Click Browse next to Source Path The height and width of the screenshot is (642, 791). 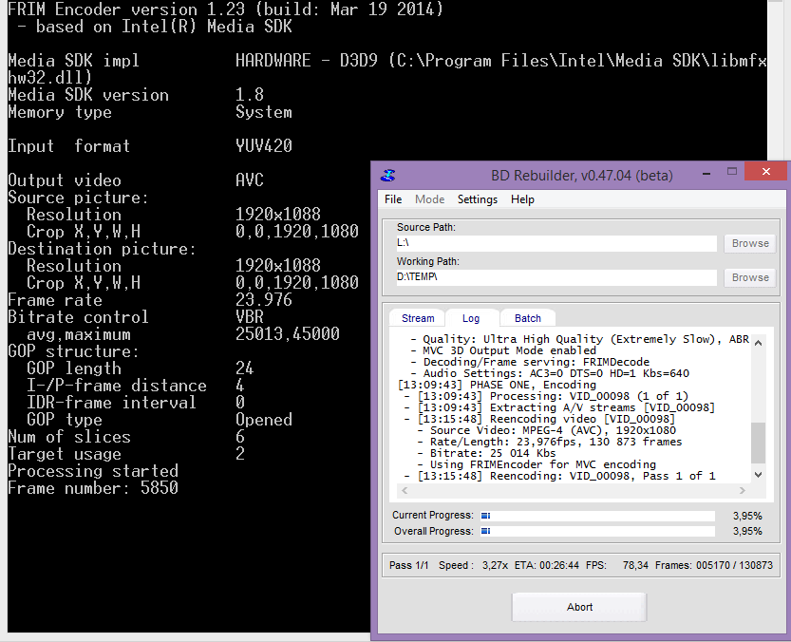tap(750, 243)
